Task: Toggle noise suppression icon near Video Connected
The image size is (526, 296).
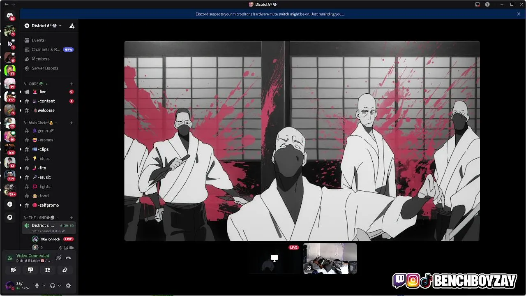Action: point(58,258)
